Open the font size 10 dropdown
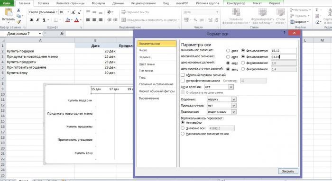332x181 pixels. (x=68, y=12)
